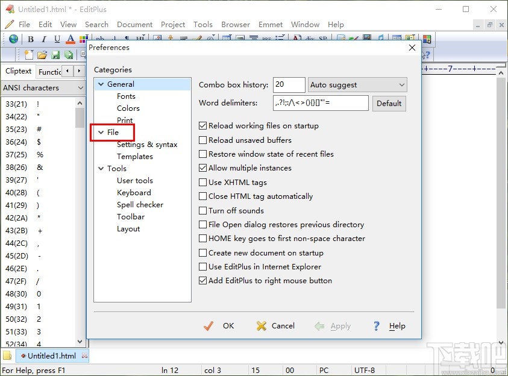Uncheck Allow multiple instances

pyautogui.click(x=203, y=168)
